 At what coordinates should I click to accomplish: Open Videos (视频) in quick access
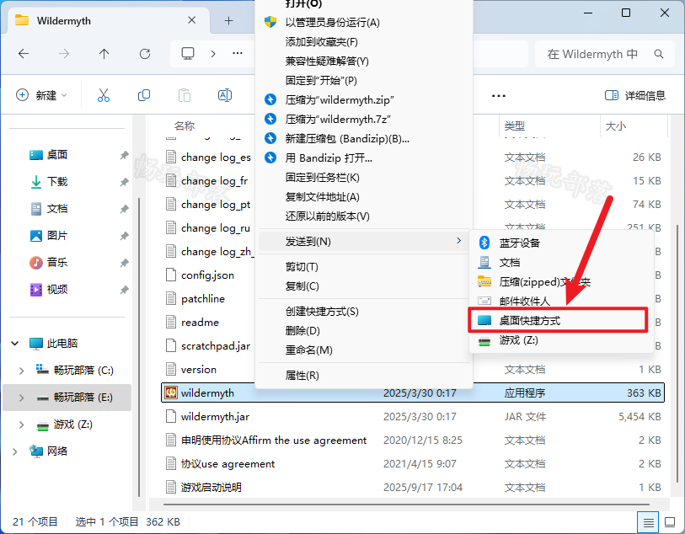pos(57,290)
